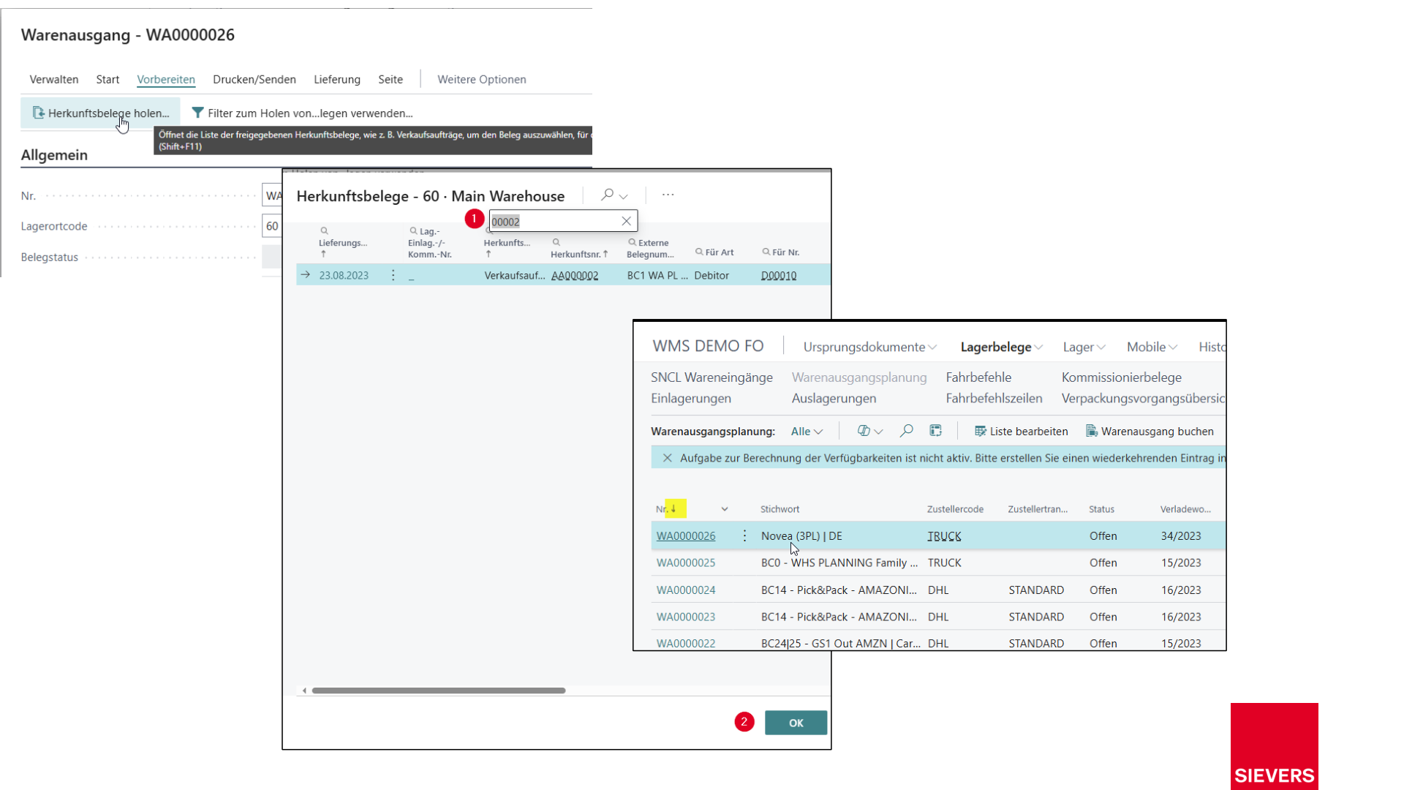Open row actions for WA0000026
Screen dimensions: 1404x790
[x=744, y=536]
